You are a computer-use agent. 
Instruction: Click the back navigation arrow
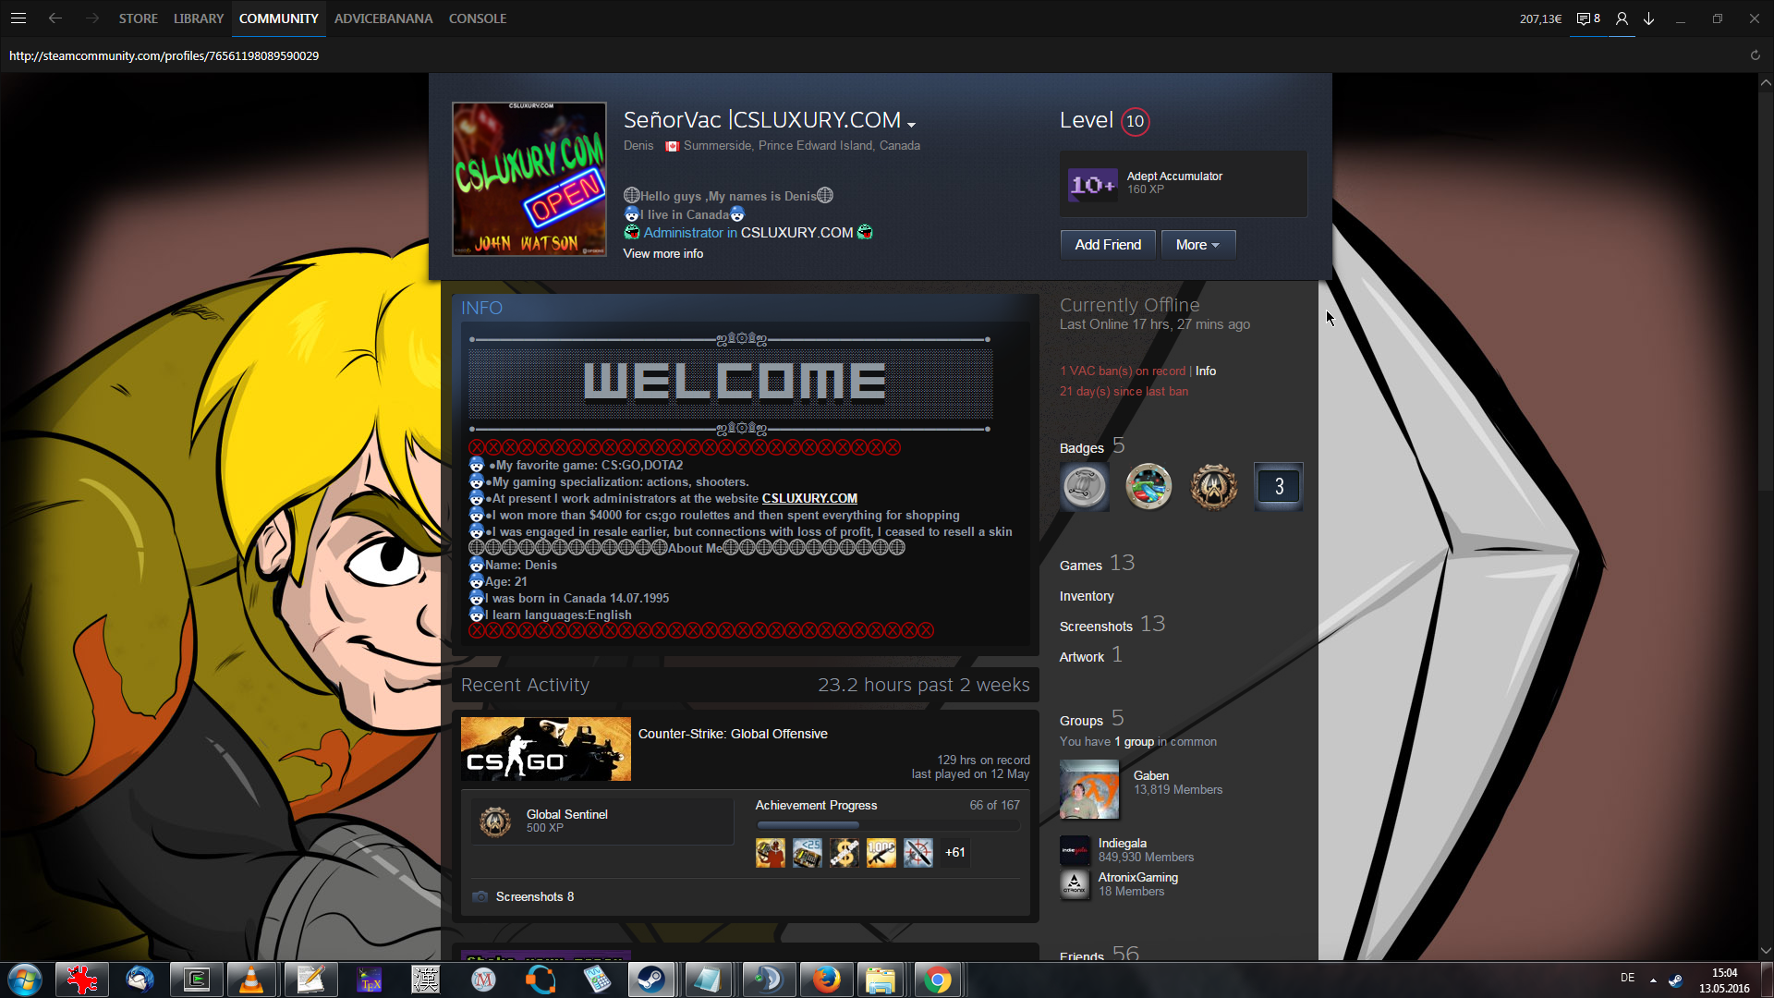(55, 18)
